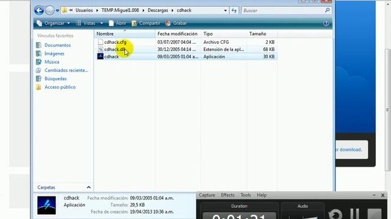
Task: Click the Acceso público folder icon
Action: pos(38,87)
